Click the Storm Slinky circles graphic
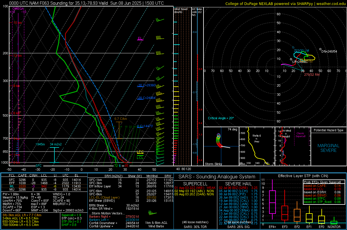 219,140
